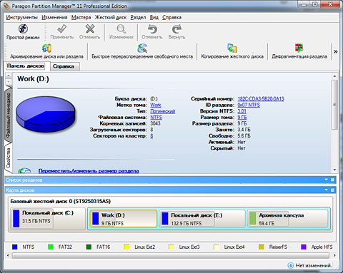This screenshot has height=273, width=343.
Task: Click the Список разделов panel maximize icon
Action: click(x=332, y=180)
